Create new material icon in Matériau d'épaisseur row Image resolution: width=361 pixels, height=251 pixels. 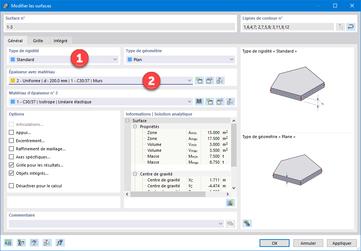click(x=210, y=101)
